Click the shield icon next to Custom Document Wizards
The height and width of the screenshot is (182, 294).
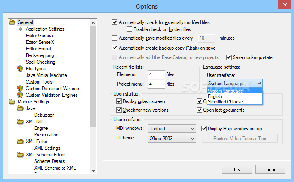[x=20, y=89]
